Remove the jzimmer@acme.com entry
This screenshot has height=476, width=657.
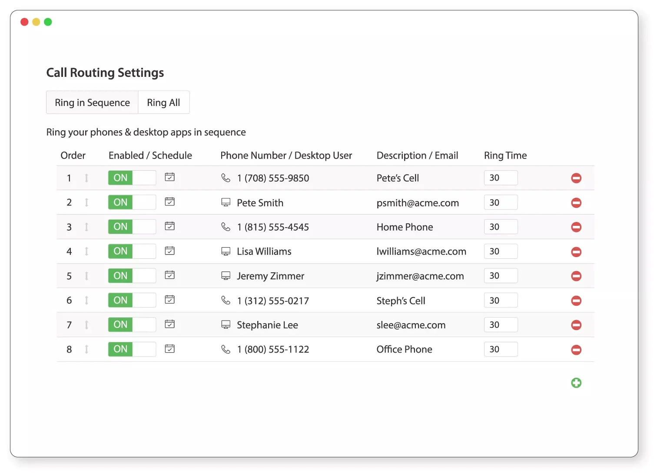coord(576,276)
